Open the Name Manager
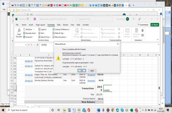 [77, 33]
